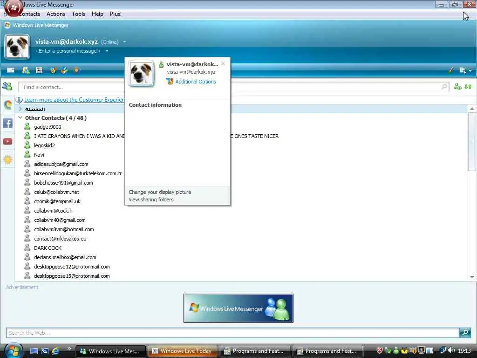Viewport: 477px width, 358px height.
Task: Select contact chomik@tempmail.uk
Action: [57, 201]
